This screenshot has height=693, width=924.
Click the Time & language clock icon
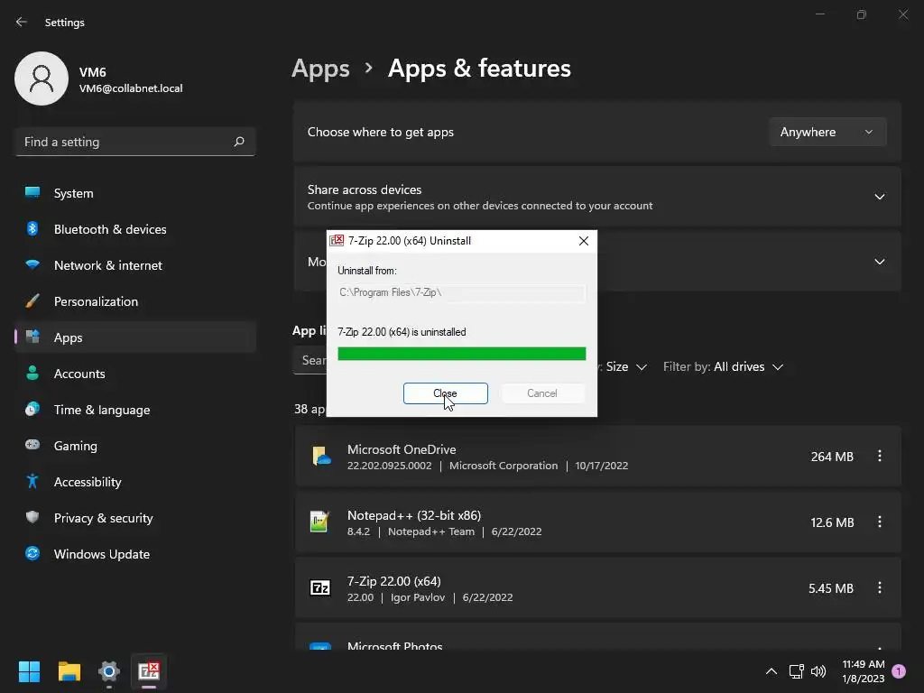point(32,409)
